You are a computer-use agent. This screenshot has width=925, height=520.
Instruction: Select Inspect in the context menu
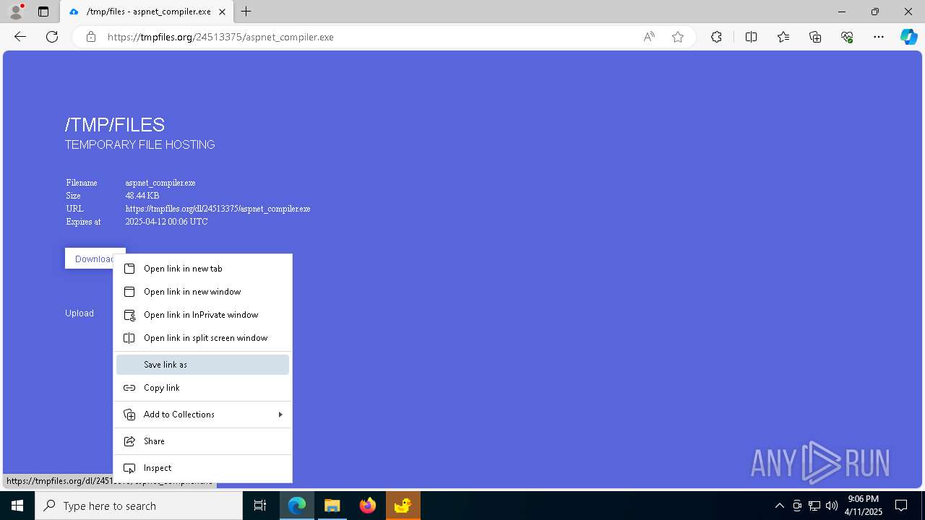[x=202, y=468]
